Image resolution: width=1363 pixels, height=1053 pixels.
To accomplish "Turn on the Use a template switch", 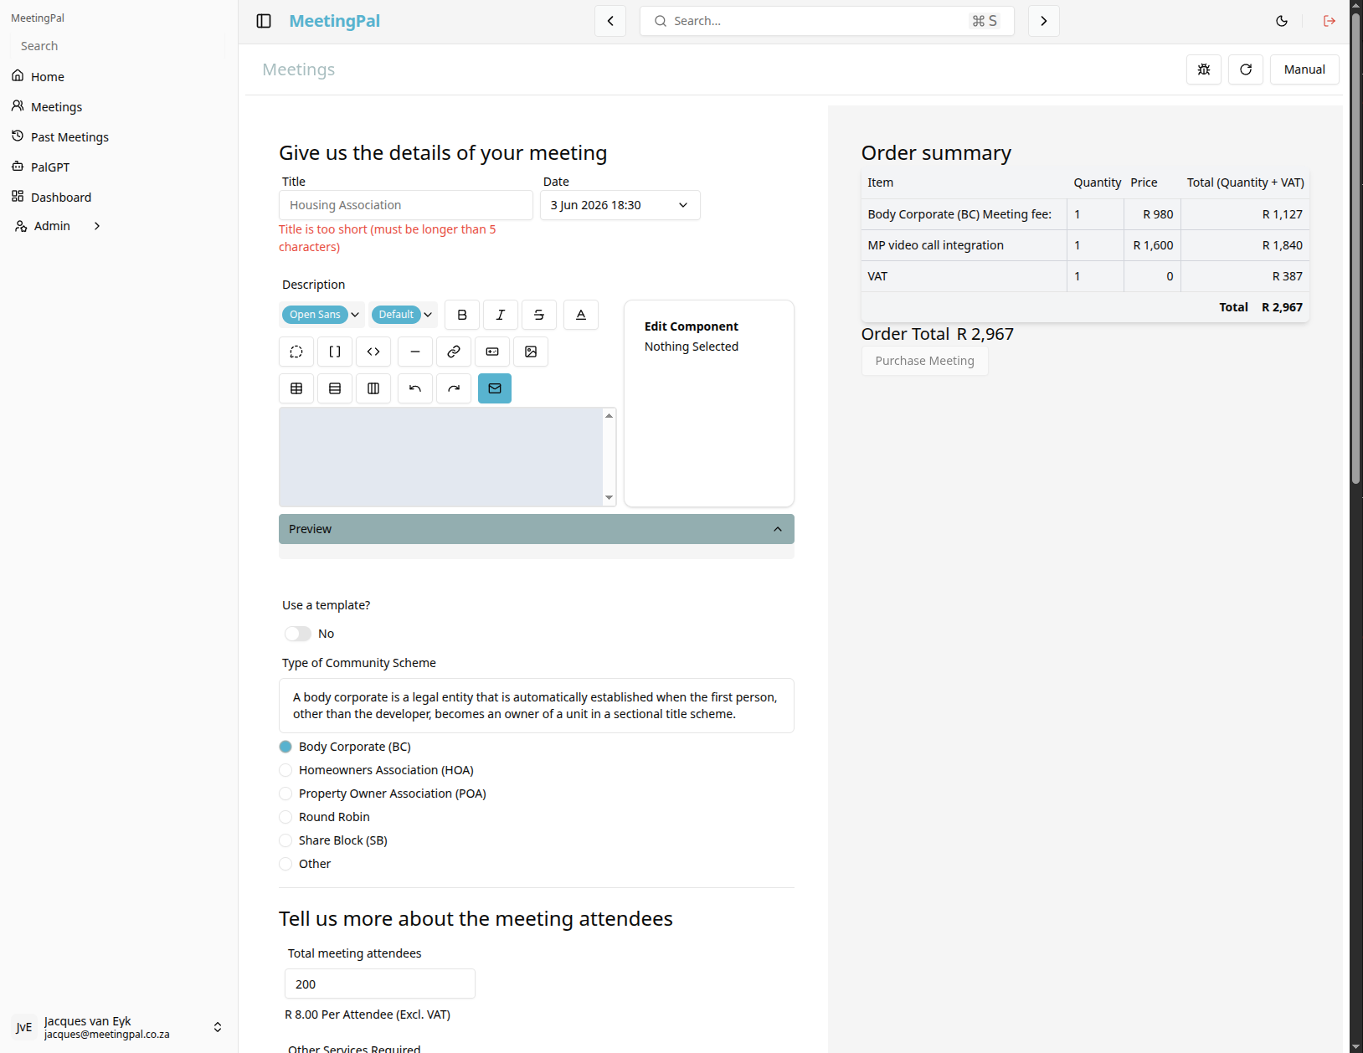I will (297, 634).
